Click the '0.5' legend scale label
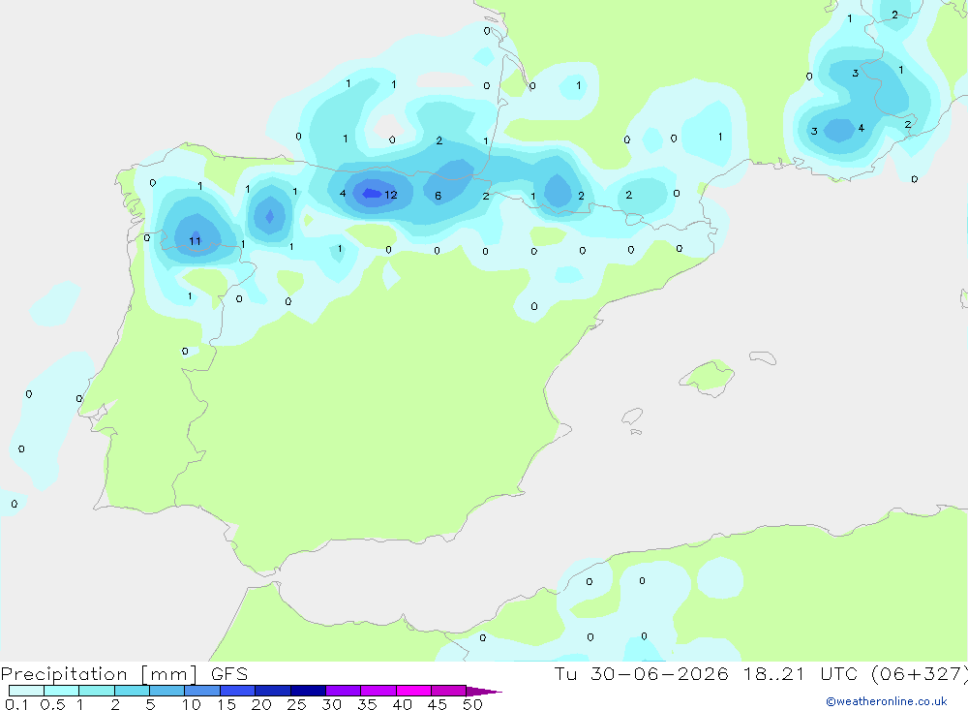This screenshot has width=968, height=710. (x=52, y=704)
